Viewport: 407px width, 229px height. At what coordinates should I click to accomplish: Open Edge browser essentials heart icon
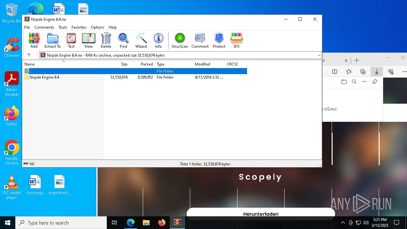pyautogui.click(x=391, y=72)
